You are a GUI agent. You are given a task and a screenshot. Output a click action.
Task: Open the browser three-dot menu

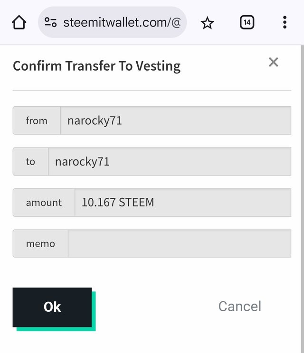(285, 22)
